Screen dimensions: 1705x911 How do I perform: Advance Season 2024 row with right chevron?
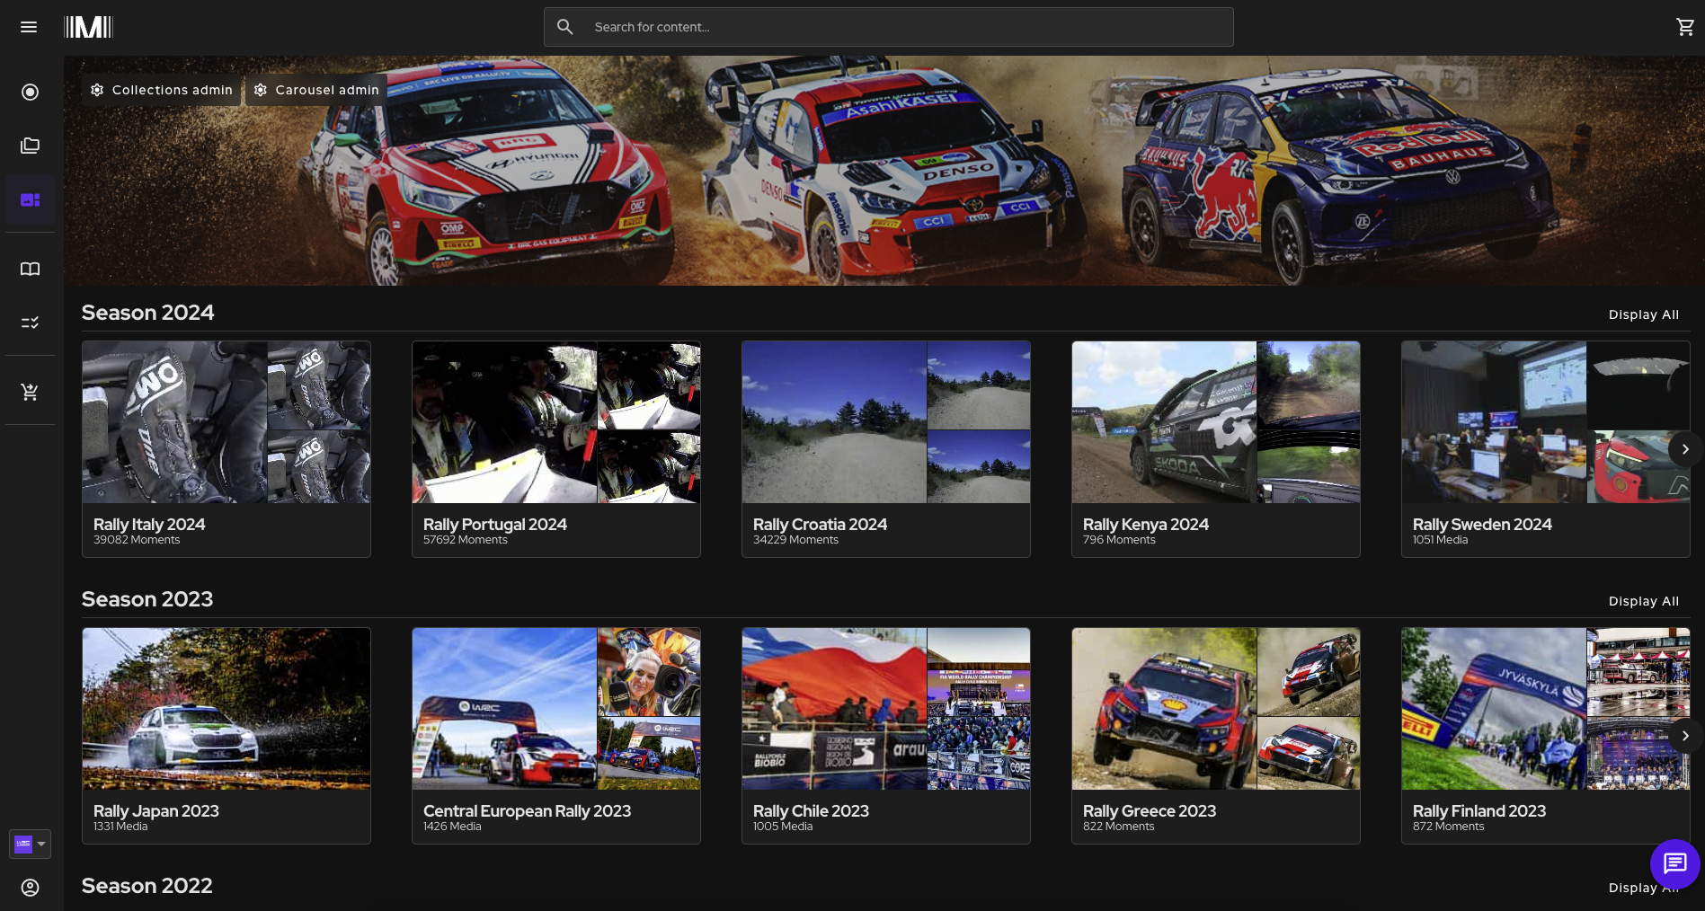tap(1685, 449)
